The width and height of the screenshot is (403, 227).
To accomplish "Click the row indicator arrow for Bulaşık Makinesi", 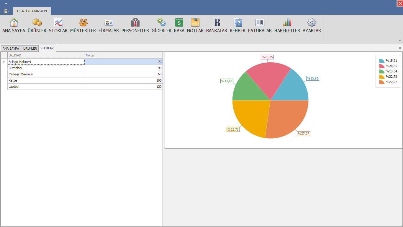I will 4,62.
